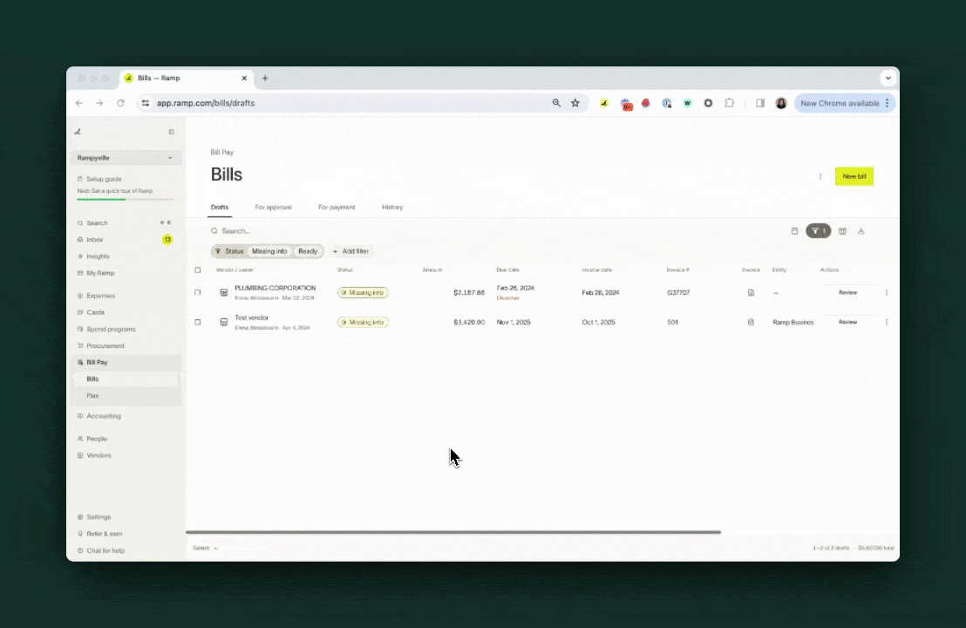Screen dimensions: 966x628
Task: Click New Chrome available button
Action: [845, 103]
